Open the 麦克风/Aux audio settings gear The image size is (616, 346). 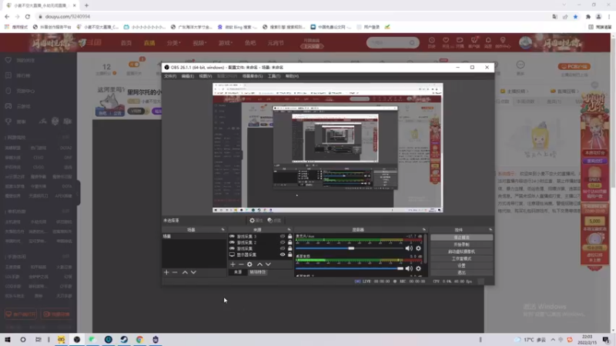(418, 248)
